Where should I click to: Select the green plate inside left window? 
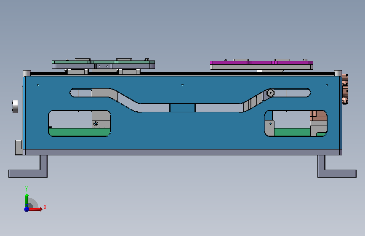(x=80, y=132)
